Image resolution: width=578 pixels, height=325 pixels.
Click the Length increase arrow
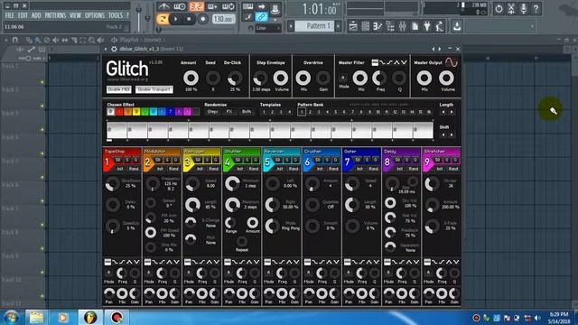tap(452, 112)
